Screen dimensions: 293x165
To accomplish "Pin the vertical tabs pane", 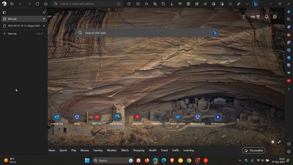I will (44, 12).
